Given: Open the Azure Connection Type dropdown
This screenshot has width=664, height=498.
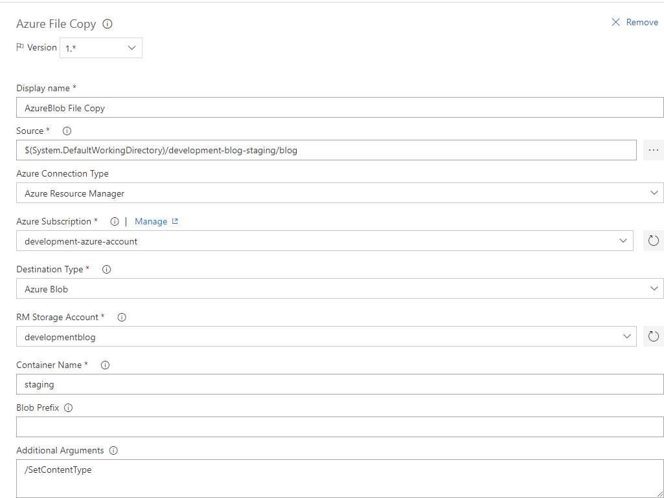Looking at the screenshot, I should coord(654,193).
